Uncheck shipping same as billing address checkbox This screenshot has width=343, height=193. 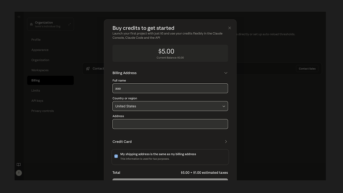pyautogui.click(x=116, y=156)
